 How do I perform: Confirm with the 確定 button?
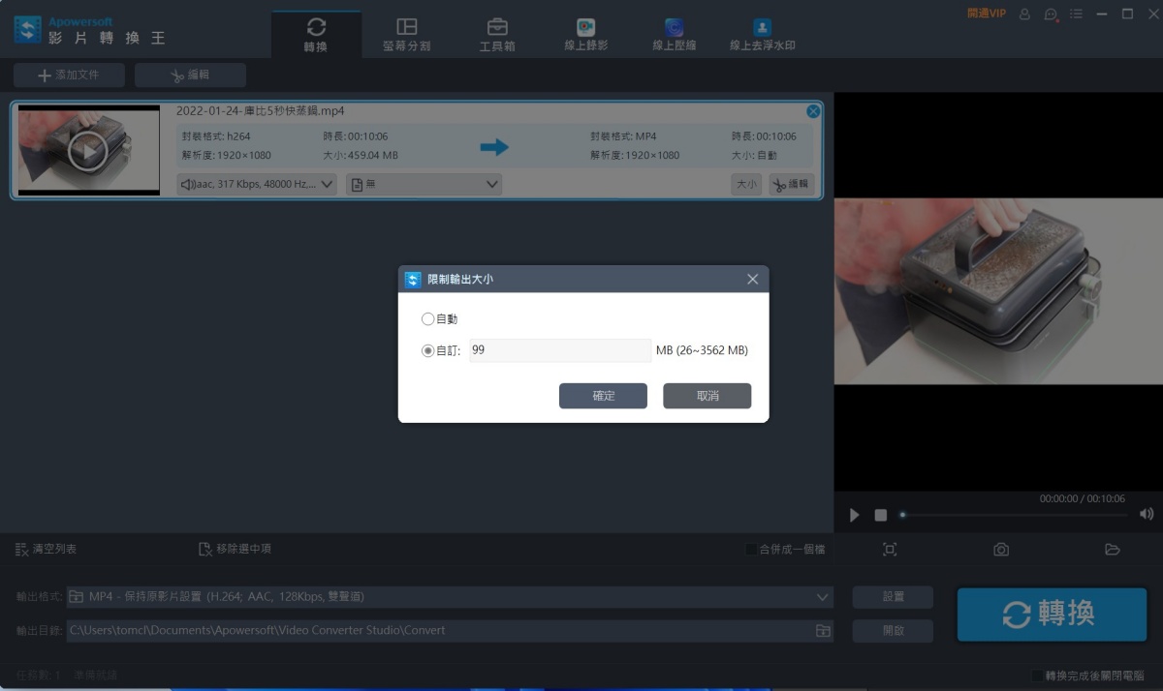603,396
